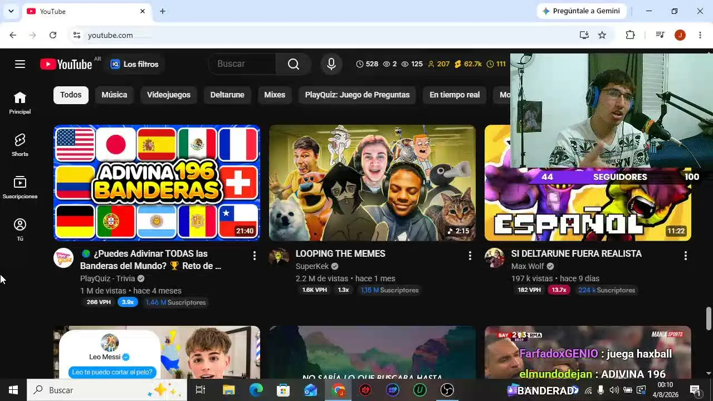Go back in browser history

(x=13, y=35)
